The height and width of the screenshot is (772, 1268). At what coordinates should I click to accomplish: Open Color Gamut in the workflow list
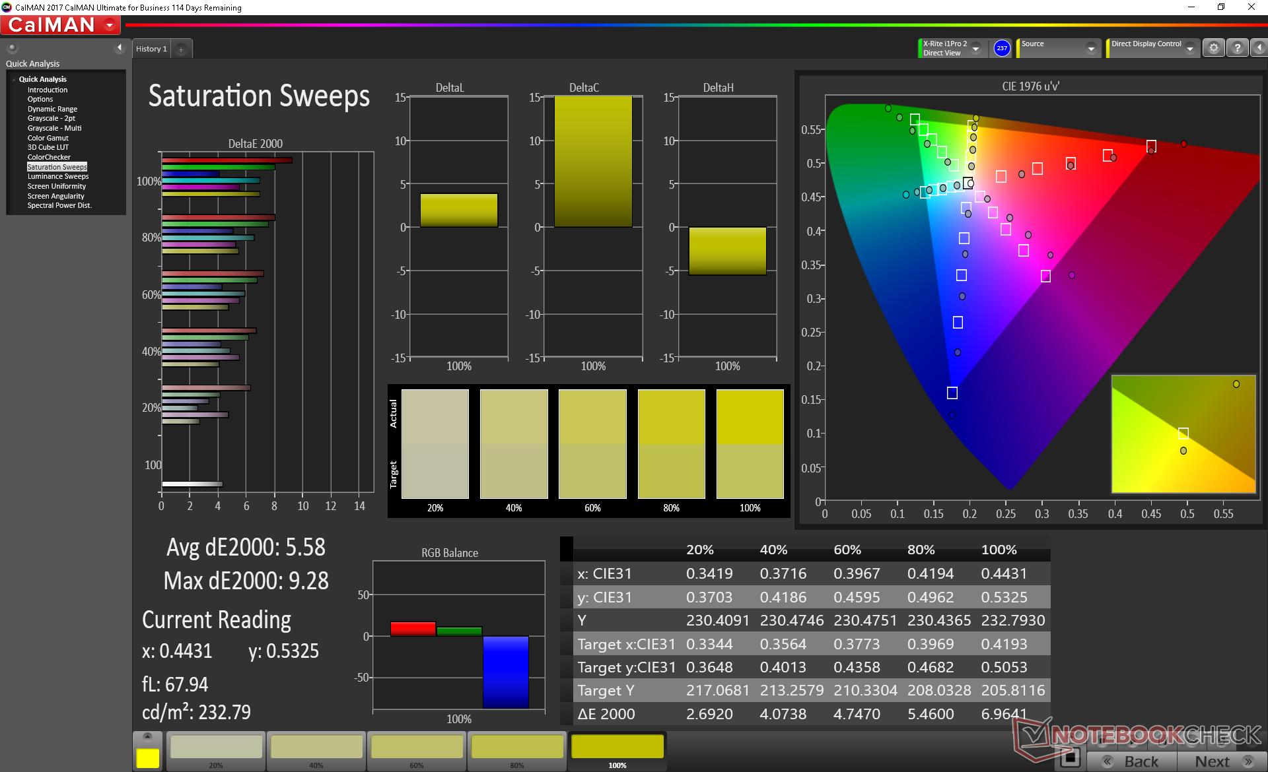pos(48,138)
